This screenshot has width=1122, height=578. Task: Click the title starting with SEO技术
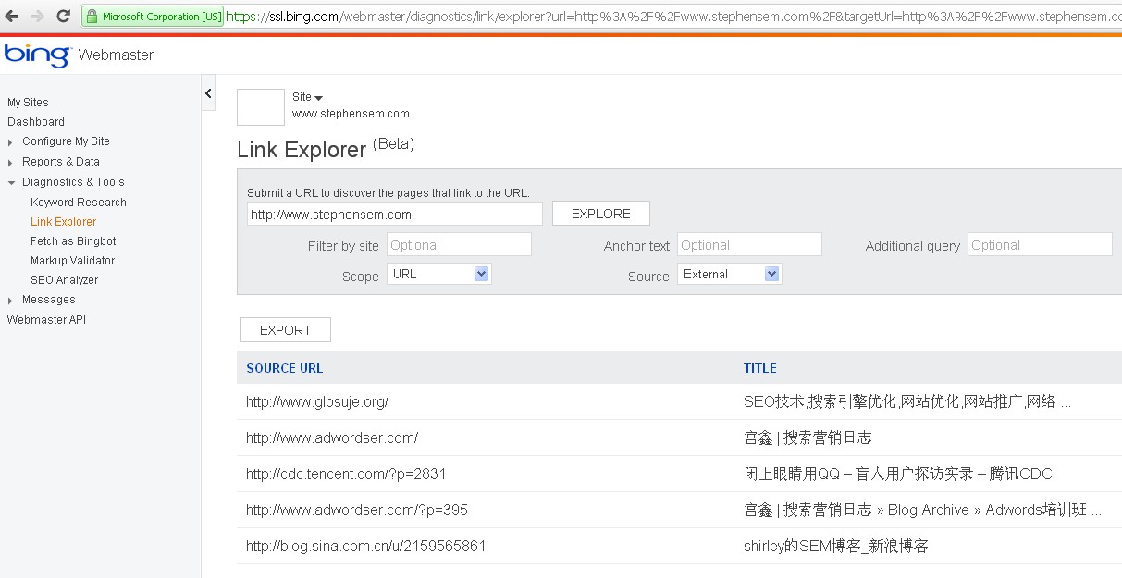(907, 402)
